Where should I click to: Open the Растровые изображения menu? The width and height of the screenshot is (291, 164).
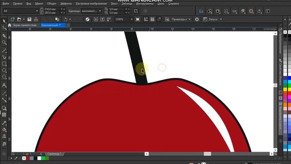91,4
